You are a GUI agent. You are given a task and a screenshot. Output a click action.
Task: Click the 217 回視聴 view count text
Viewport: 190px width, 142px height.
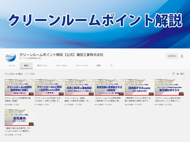pyautogui.click(x=69, y=104)
